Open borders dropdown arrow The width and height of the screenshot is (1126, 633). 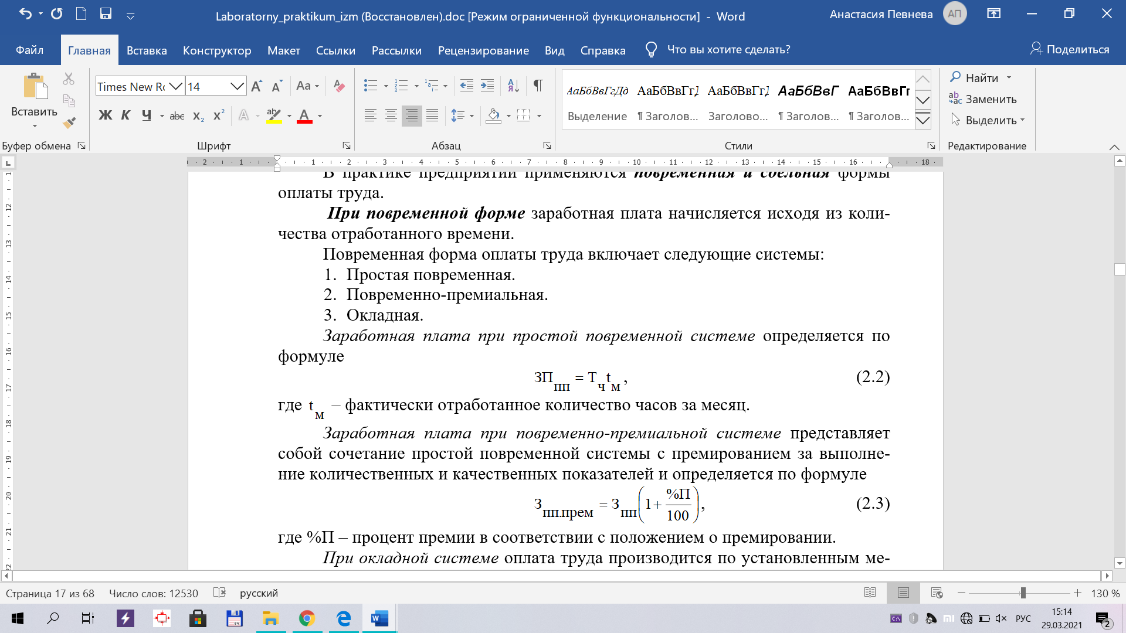tap(539, 116)
